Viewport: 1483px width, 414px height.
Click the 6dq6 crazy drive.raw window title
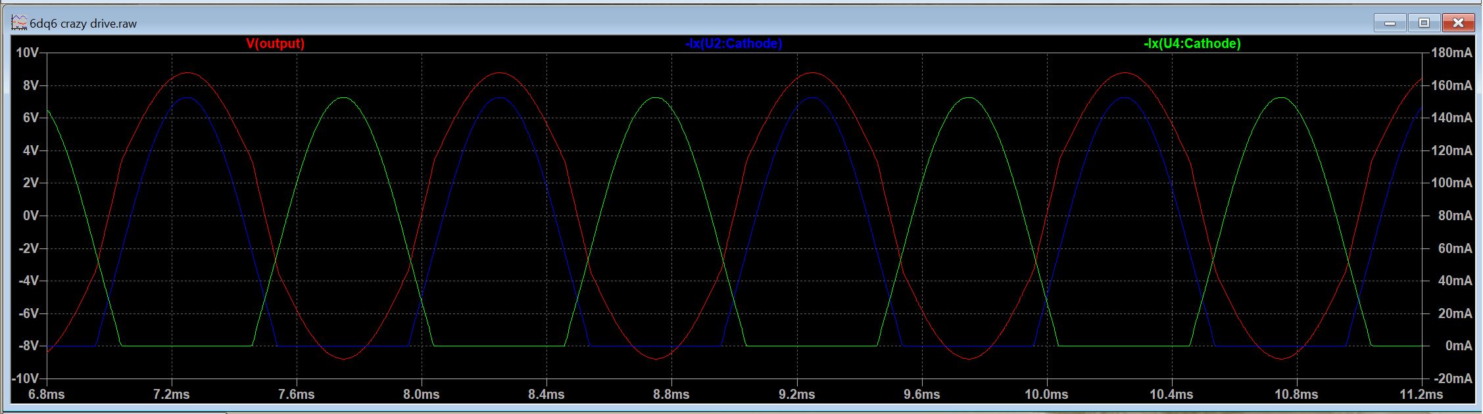pos(84,24)
